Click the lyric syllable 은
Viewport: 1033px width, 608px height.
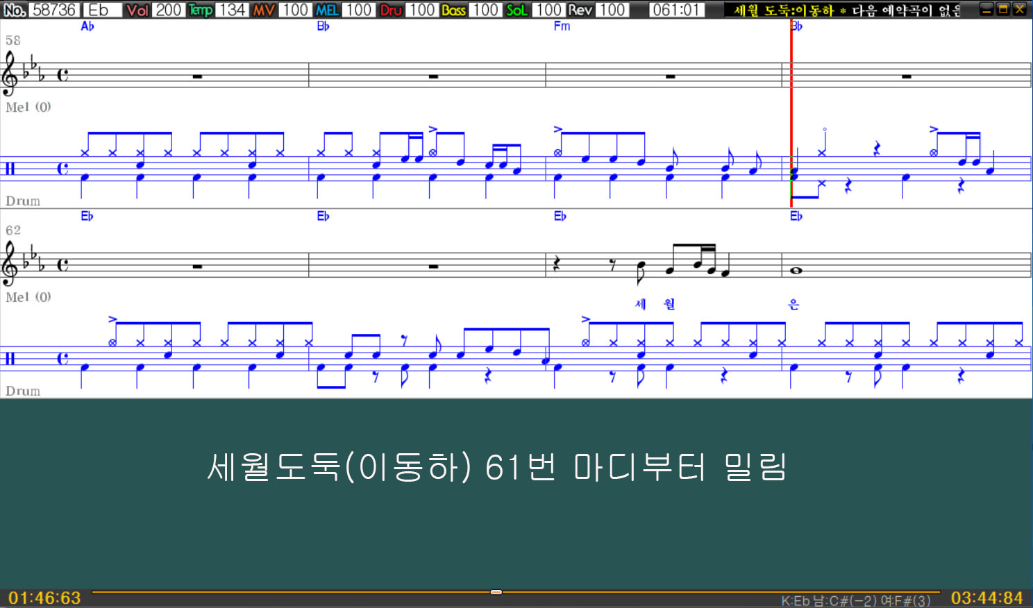793,304
